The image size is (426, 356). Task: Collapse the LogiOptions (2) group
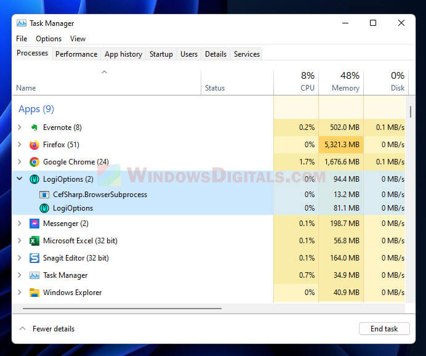click(x=19, y=179)
